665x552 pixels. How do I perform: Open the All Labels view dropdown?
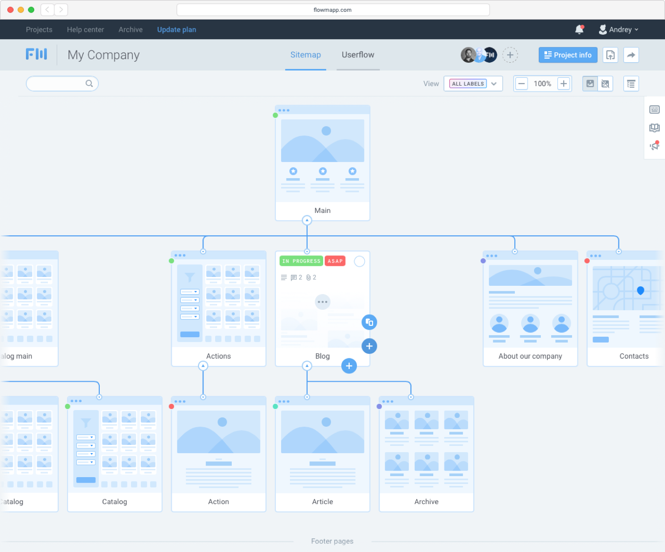[473, 84]
